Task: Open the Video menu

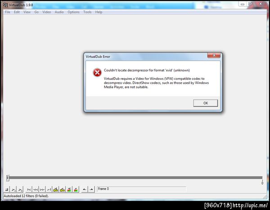Action: click(47, 12)
